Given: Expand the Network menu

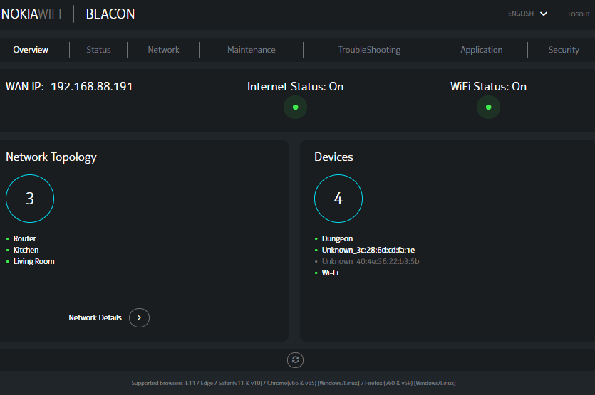Looking at the screenshot, I should point(163,50).
